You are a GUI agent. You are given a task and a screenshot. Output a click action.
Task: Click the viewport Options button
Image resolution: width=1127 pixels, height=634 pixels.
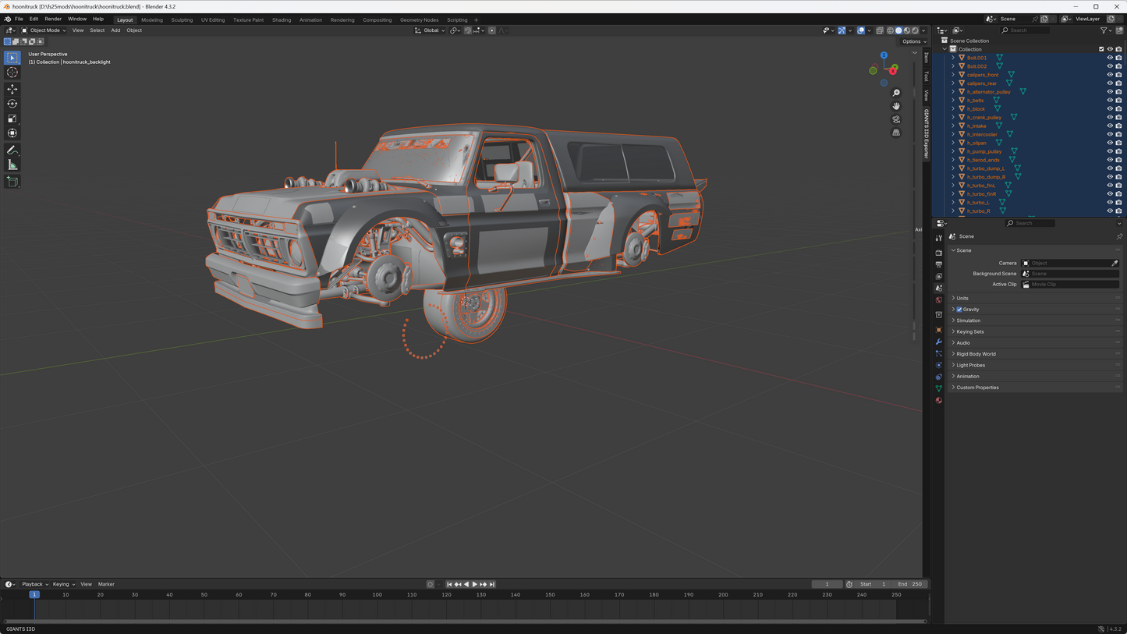[913, 41]
